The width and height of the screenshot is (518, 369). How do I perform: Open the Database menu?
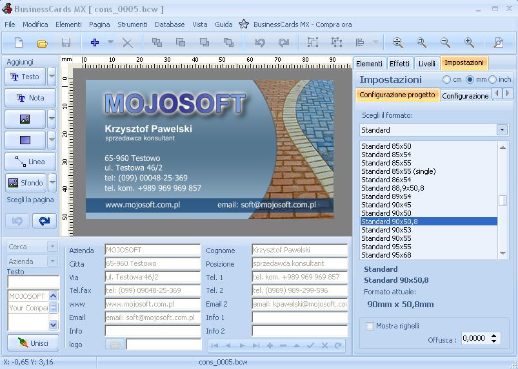pyautogui.click(x=170, y=24)
